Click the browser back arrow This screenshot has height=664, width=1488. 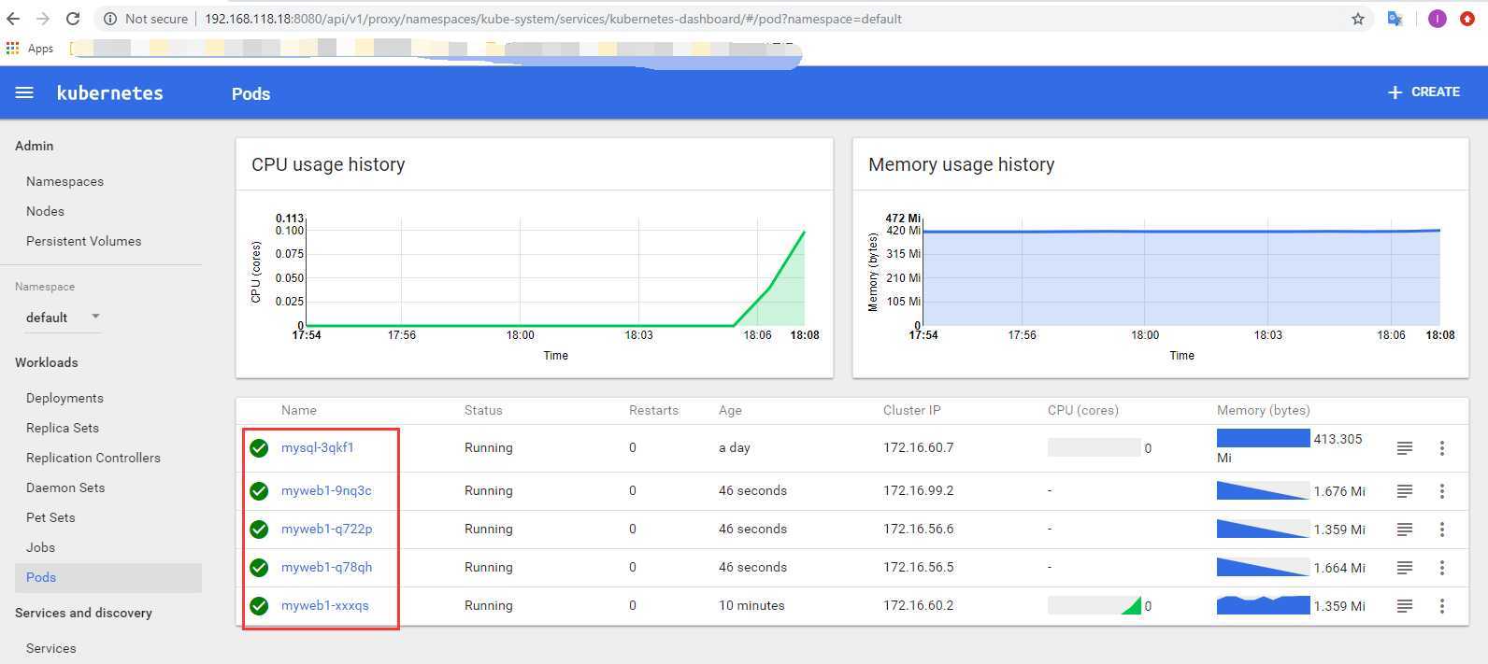[13, 19]
